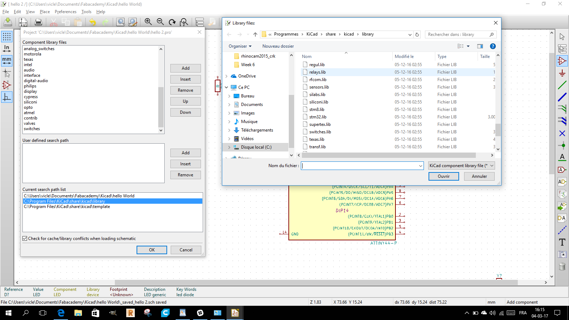Click the Redraw view icon
Screen dimensions: 569x320
[172, 22]
